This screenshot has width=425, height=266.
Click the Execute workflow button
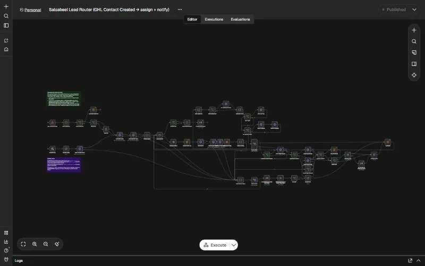215,245
